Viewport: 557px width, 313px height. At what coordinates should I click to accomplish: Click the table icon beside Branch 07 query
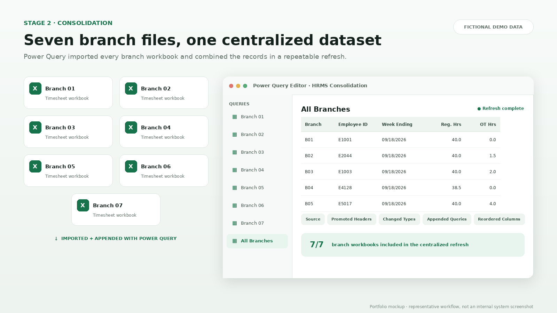(x=235, y=223)
